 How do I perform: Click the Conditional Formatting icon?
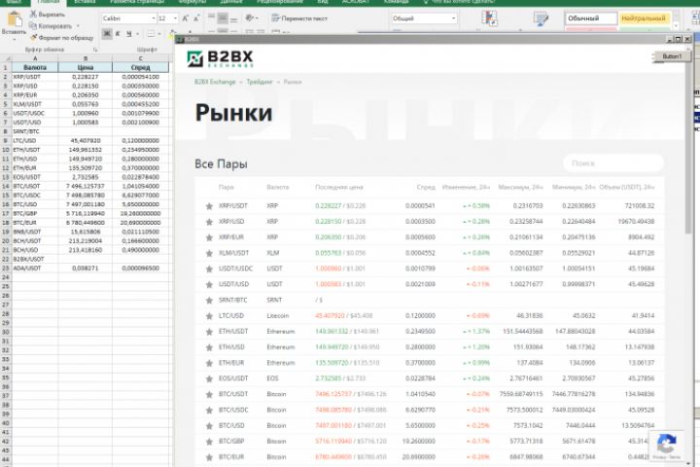point(490,18)
